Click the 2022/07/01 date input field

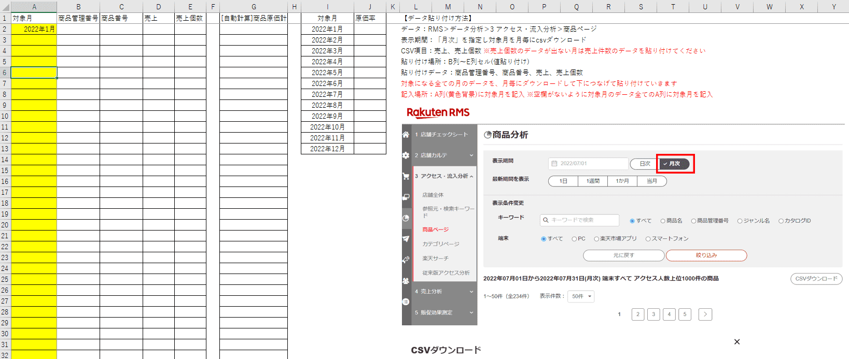[588, 164]
